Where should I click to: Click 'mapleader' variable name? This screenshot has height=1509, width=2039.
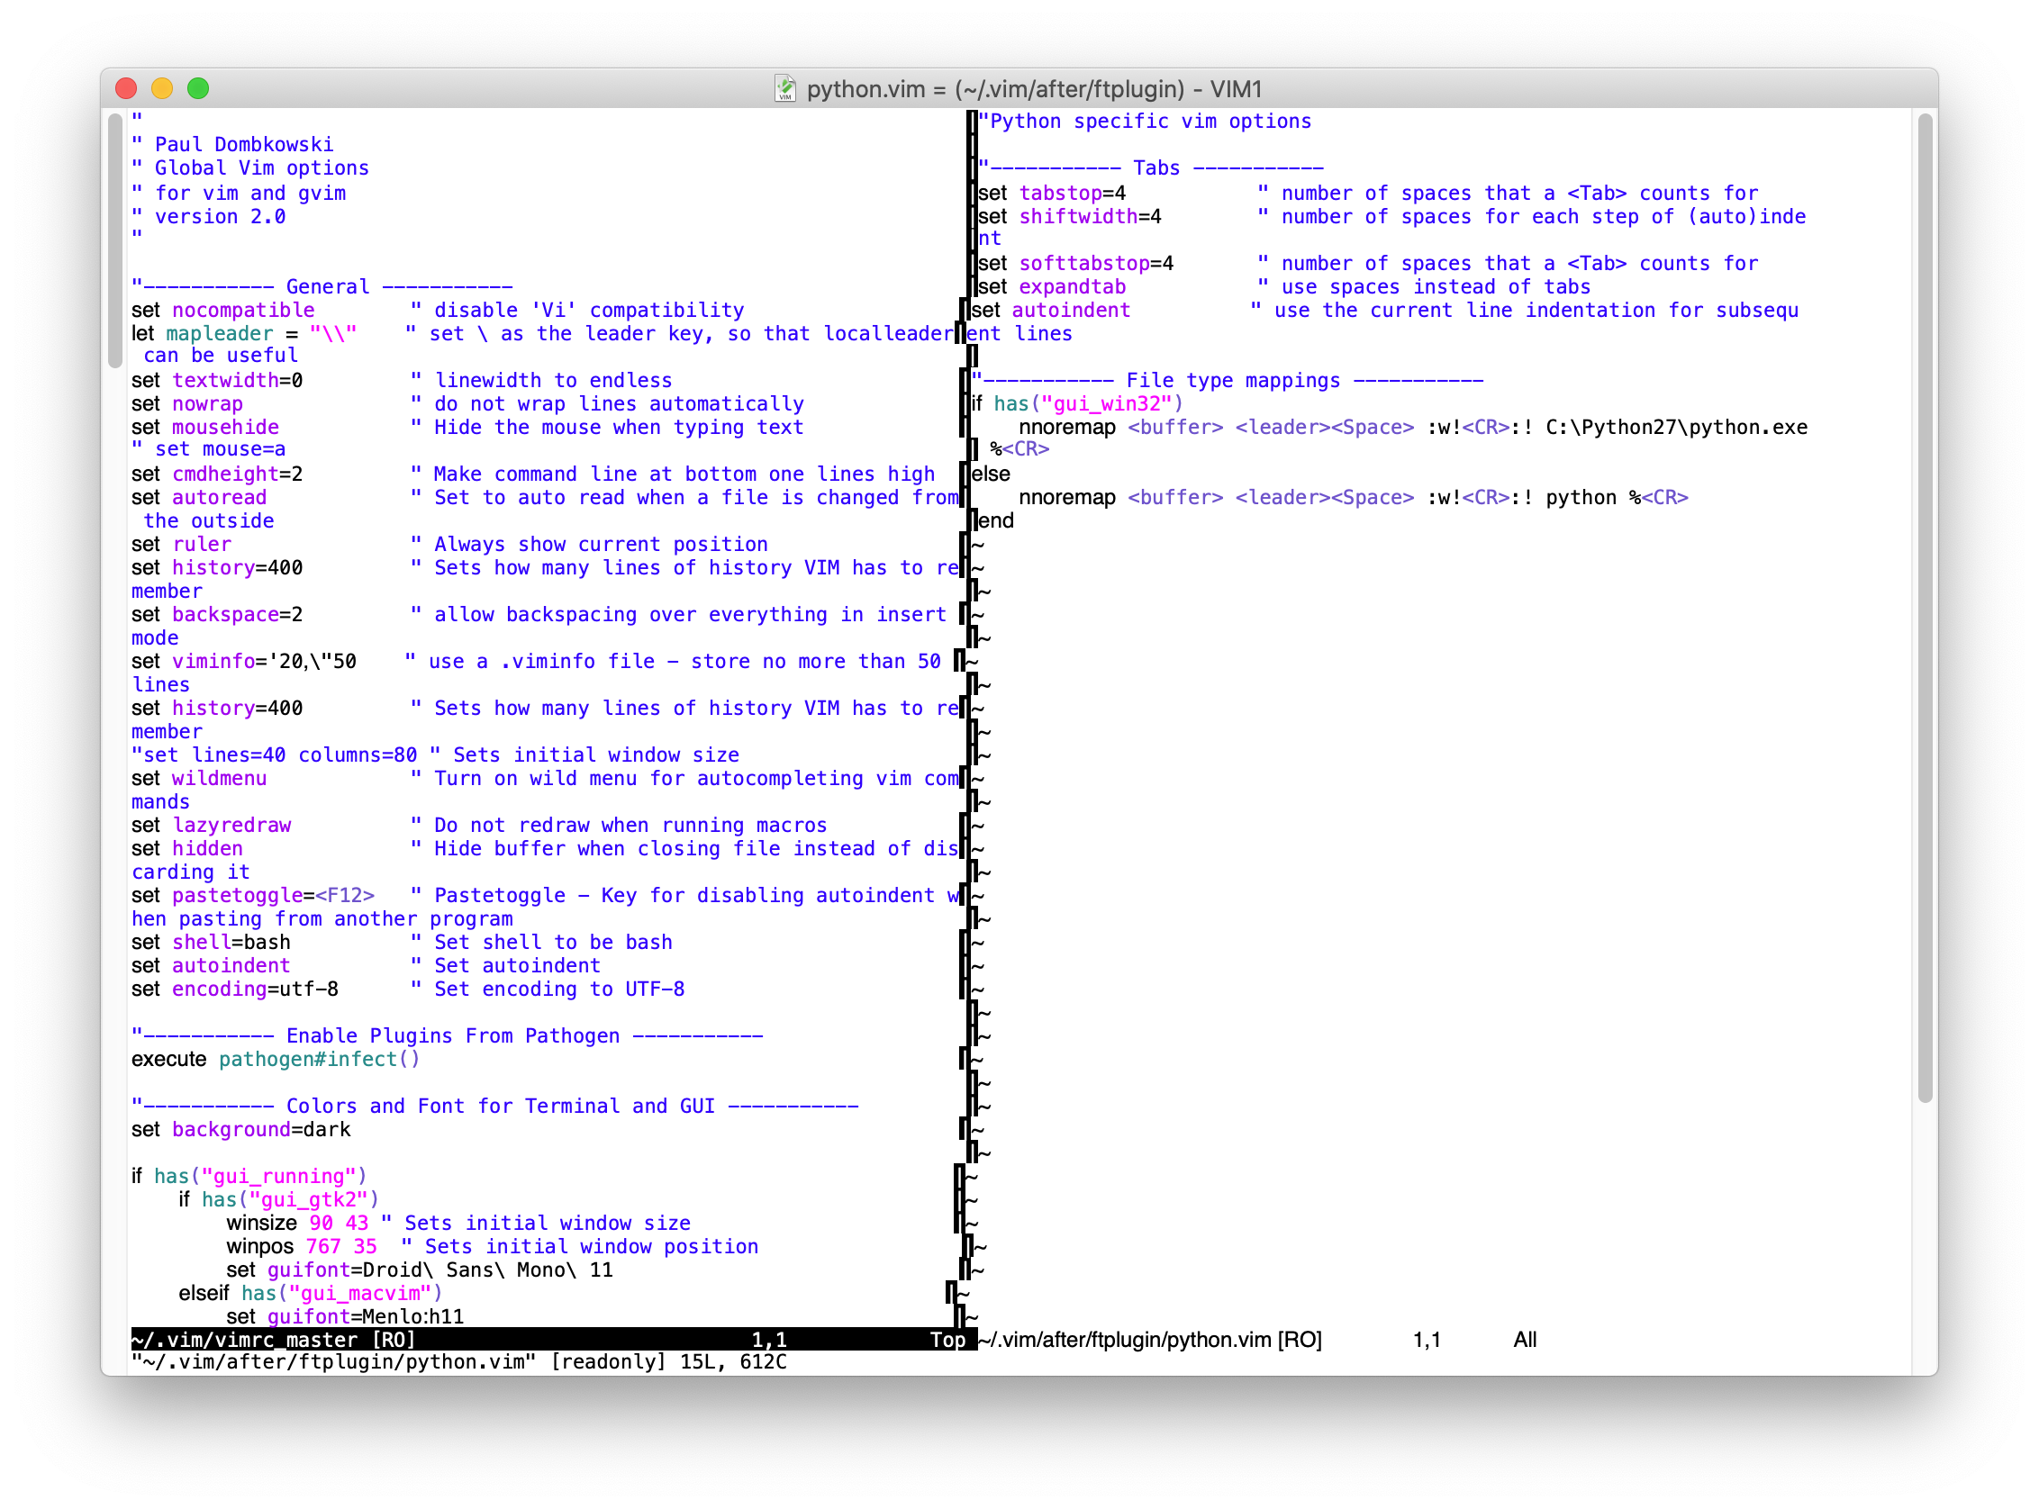point(220,333)
